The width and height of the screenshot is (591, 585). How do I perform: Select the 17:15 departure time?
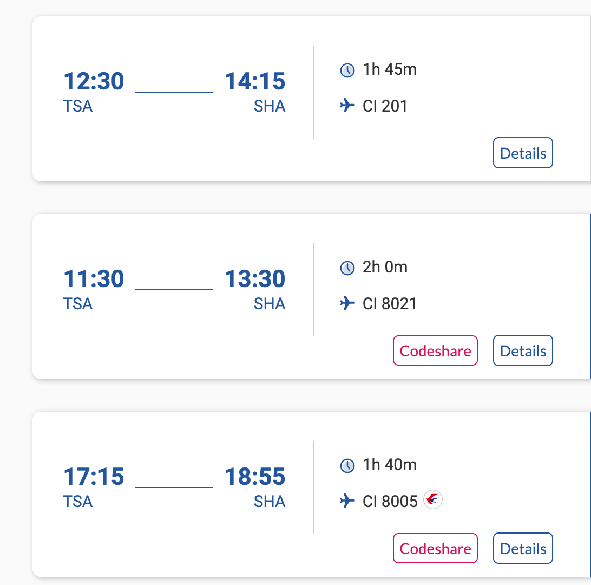94,477
